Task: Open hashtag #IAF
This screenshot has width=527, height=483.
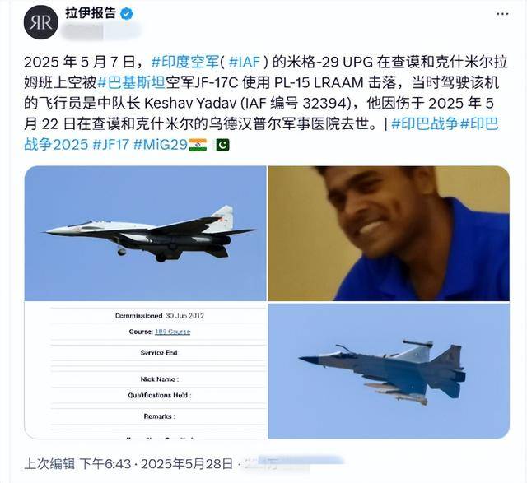Action: coord(245,62)
